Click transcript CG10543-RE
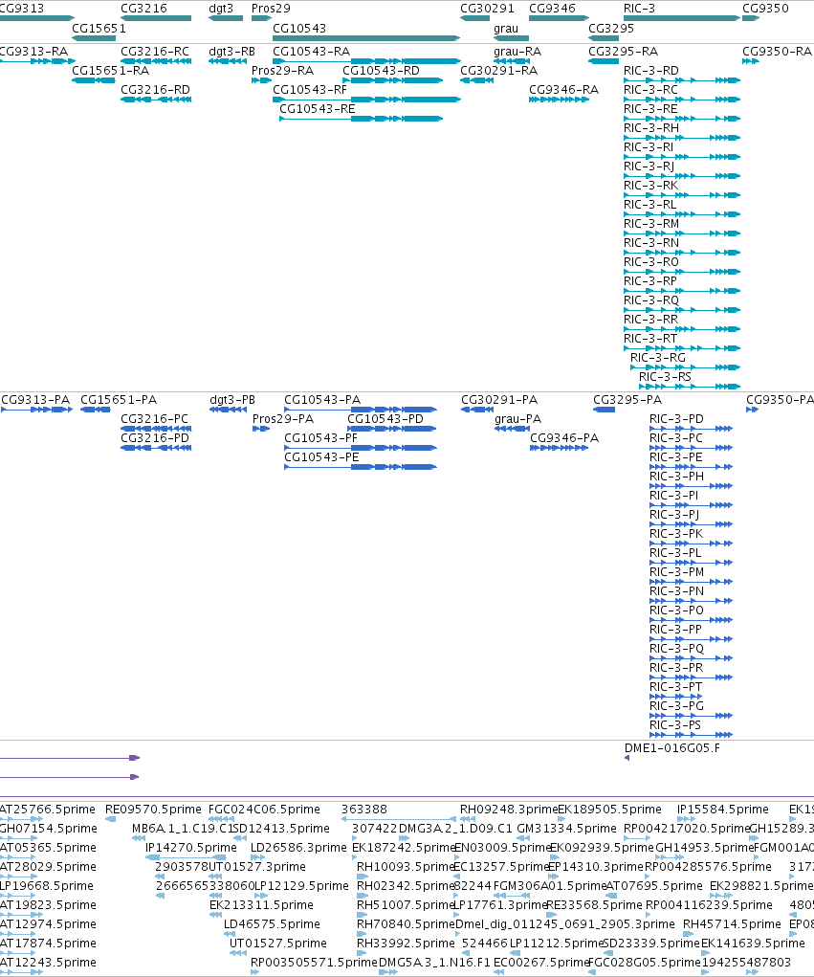814x977 pixels. point(318,109)
